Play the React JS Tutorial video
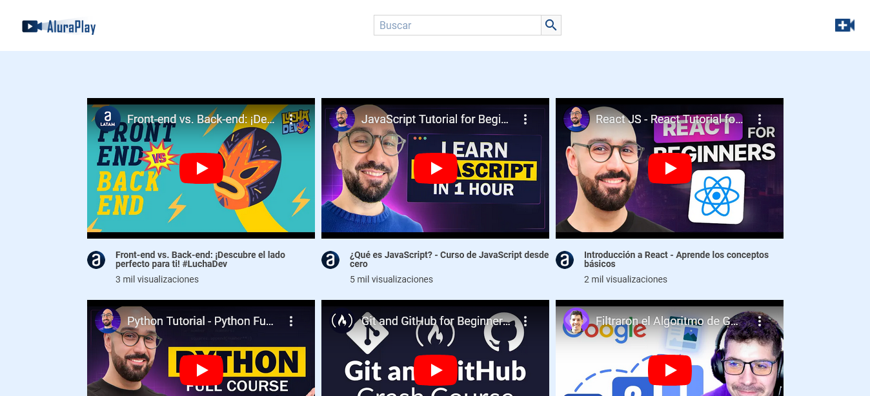This screenshot has height=396, width=870. pyautogui.click(x=669, y=168)
